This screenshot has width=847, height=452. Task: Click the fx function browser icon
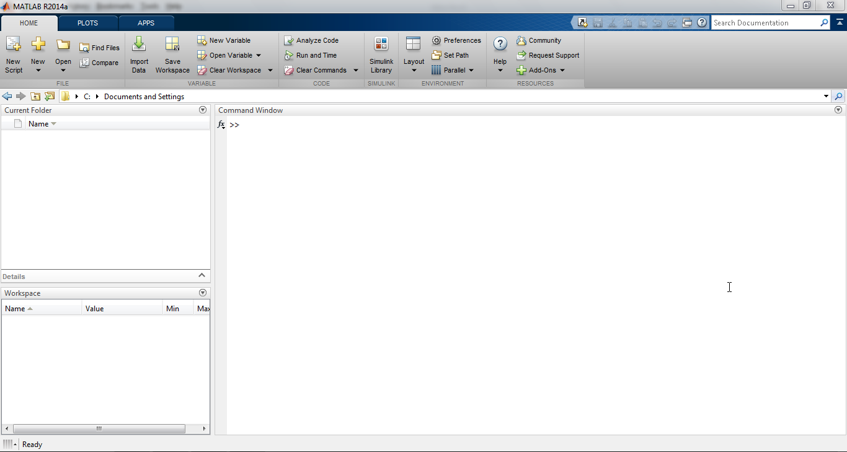point(221,125)
